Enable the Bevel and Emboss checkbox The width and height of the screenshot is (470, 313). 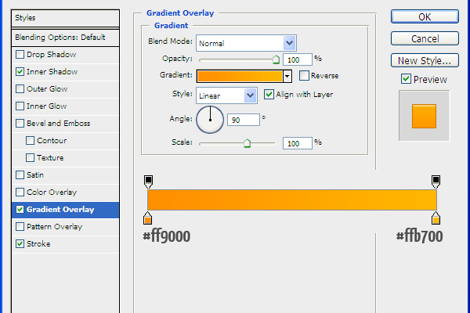(x=20, y=124)
